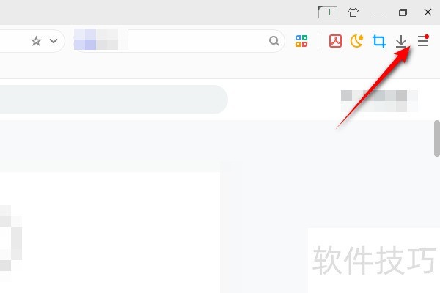Restore down the browser window
Screen dimensions: 440x293
click(403, 12)
